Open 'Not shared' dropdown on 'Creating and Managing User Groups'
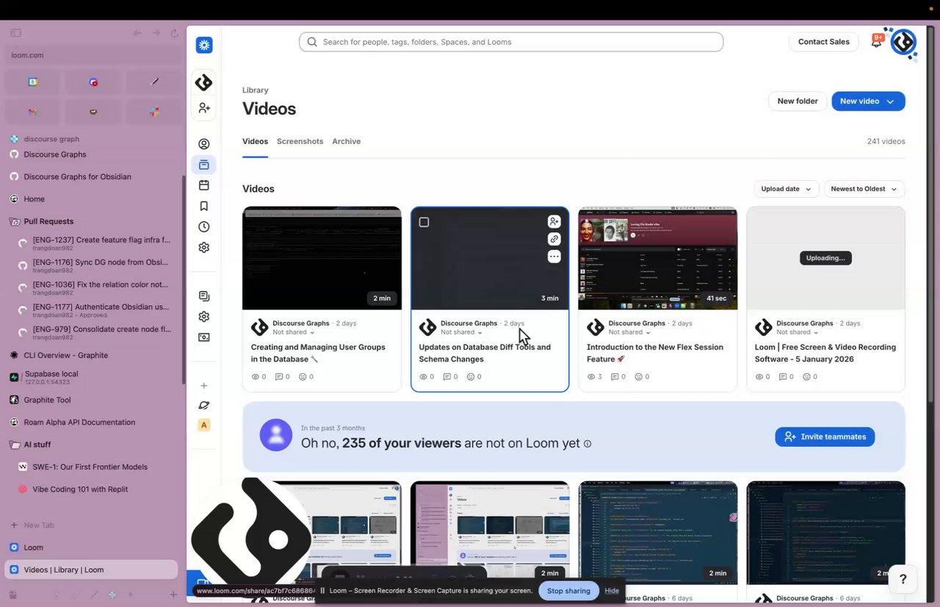Image resolution: width=940 pixels, height=607 pixels. tap(293, 332)
